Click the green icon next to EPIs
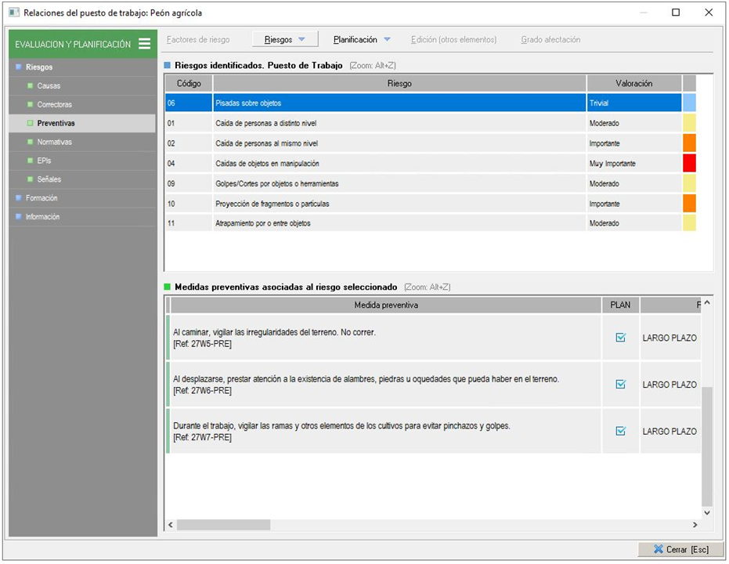This screenshot has width=729, height=564. (x=31, y=161)
